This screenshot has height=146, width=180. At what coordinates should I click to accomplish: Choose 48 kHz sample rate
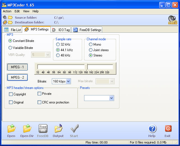[58, 55]
